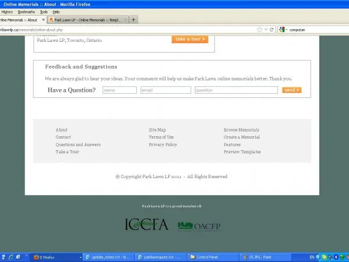Screen dimensions: 349x262
Task: Click the bookmark star icon in address bar
Action: (x=259, y=29)
